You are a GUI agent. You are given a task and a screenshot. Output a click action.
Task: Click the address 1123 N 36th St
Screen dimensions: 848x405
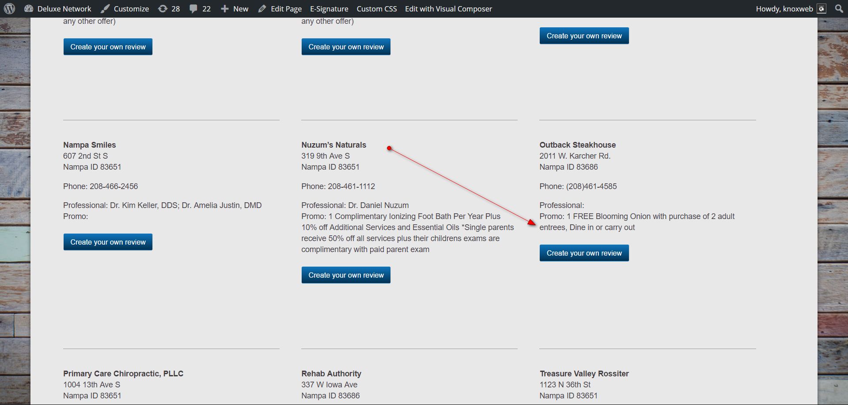[565, 385]
